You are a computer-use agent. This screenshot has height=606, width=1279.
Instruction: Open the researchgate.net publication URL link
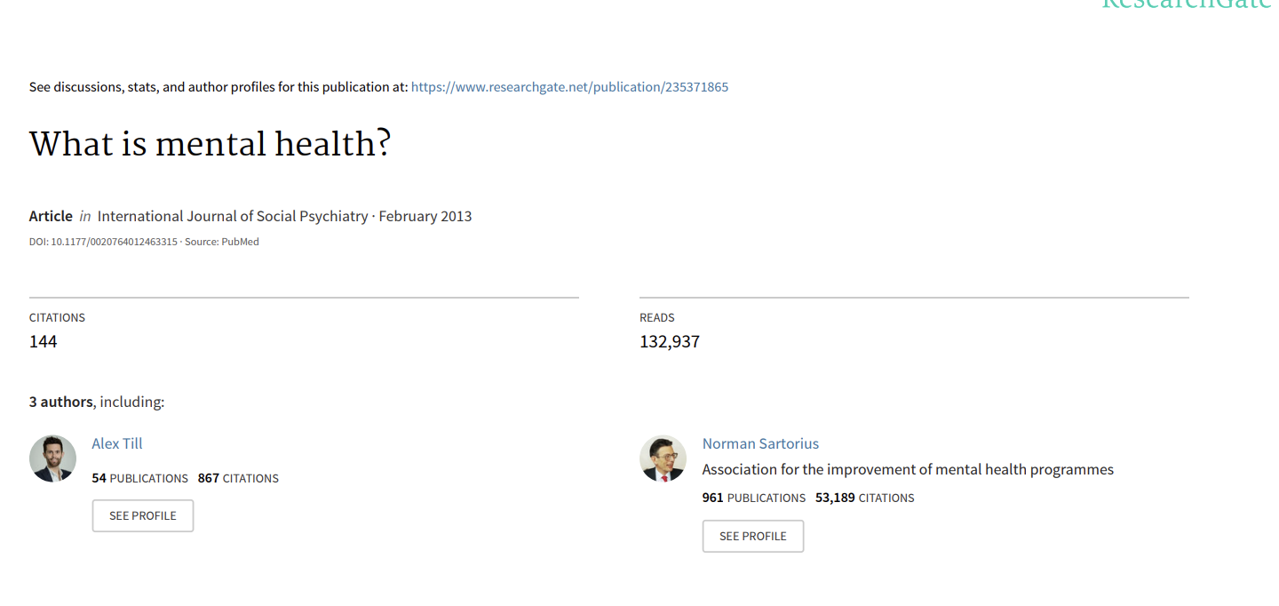pos(569,87)
